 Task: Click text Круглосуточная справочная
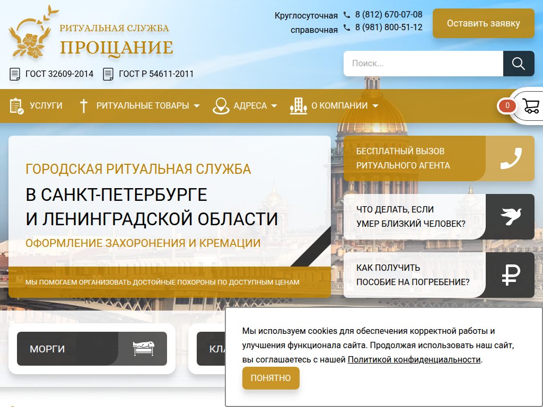[x=306, y=23]
